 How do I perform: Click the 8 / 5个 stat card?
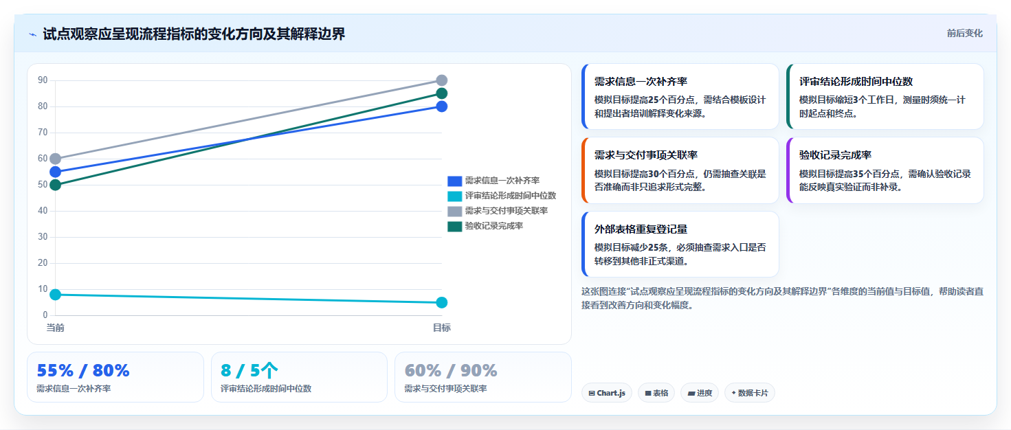(x=299, y=377)
